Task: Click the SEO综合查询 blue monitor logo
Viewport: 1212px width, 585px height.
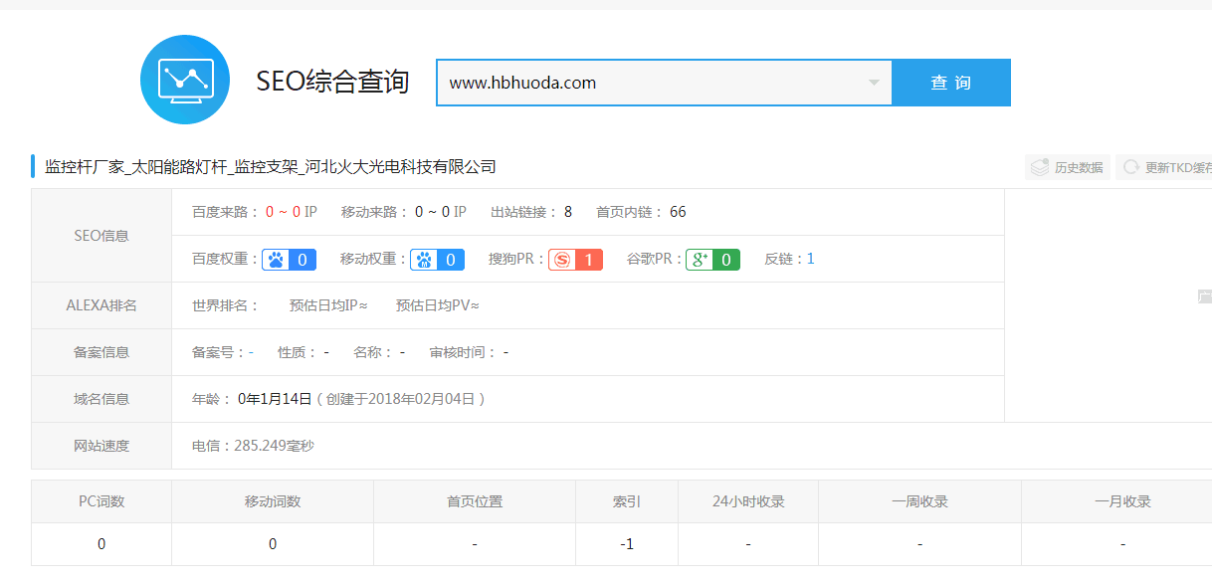Action: point(185,80)
